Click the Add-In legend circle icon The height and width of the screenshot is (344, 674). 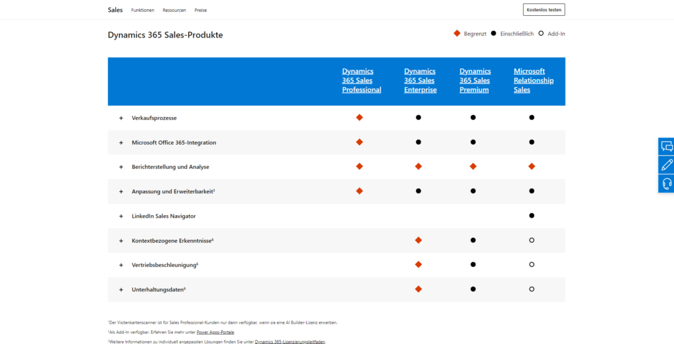[x=541, y=33]
